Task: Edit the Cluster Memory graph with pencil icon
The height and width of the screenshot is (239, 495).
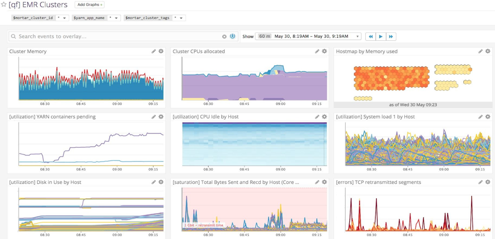Action: [154, 51]
